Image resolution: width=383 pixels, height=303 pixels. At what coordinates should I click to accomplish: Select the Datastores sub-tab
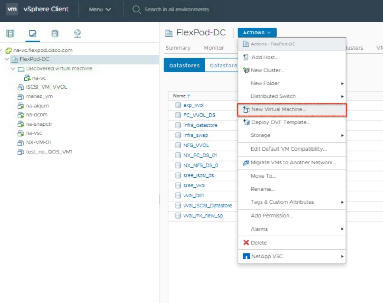coord(184,65)
